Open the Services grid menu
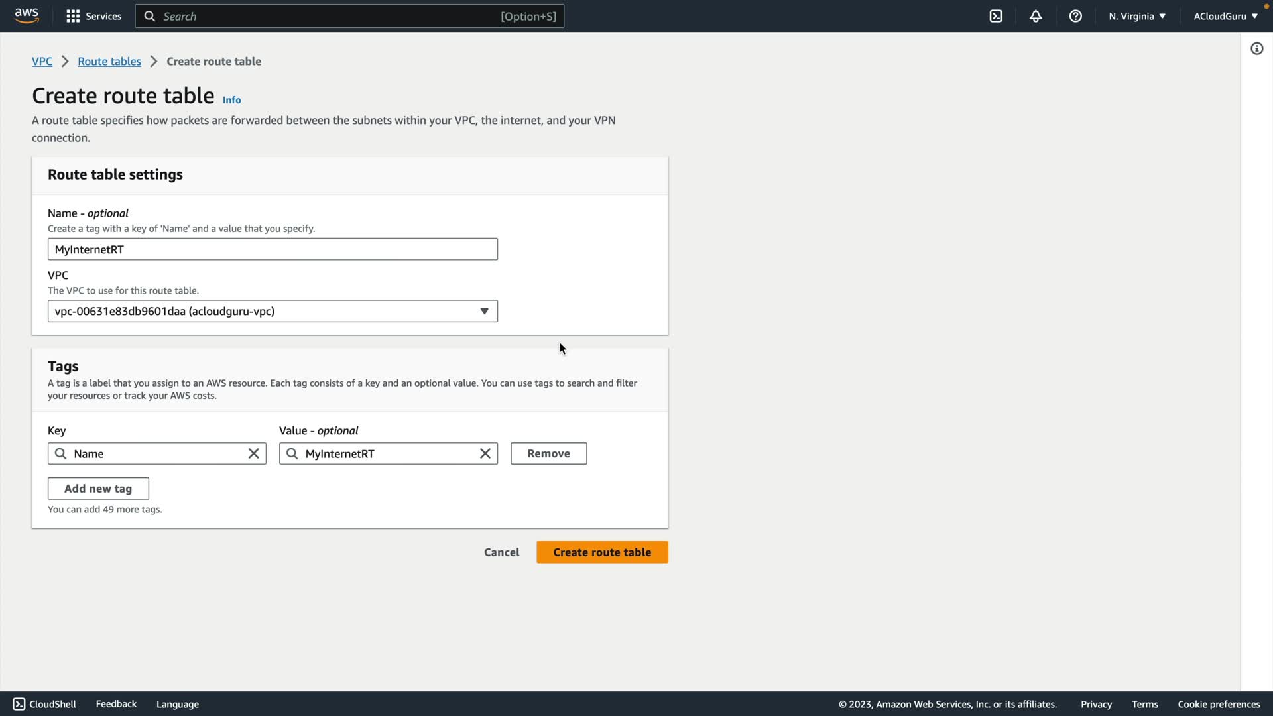 click(93, 16)
